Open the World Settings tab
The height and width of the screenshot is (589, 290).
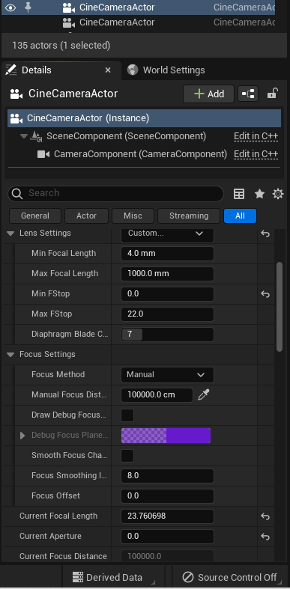[x=166, y=70]
